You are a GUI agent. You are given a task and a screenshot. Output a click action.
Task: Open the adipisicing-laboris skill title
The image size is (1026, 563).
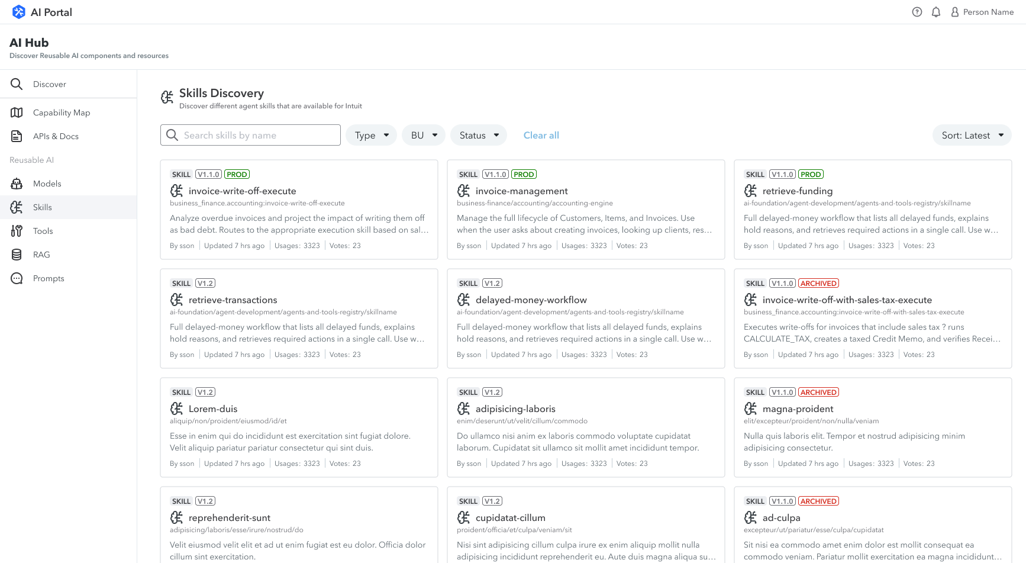click(x=515, y=408)
